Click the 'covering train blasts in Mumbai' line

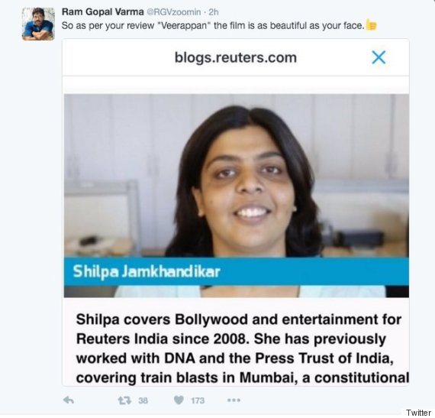243,377
